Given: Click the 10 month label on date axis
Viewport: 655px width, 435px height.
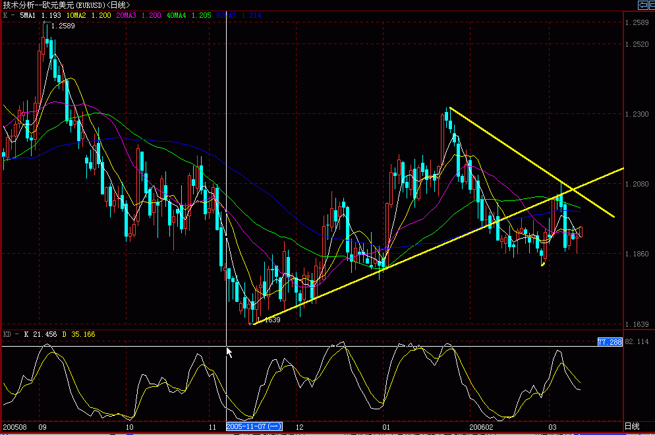Looking at the screenshot, I should [130, 427].
